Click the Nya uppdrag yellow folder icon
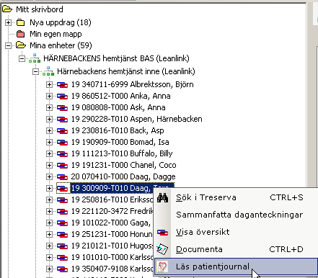Image resolution: width=318 pixels, height=278 pixels. click(21, 22)
